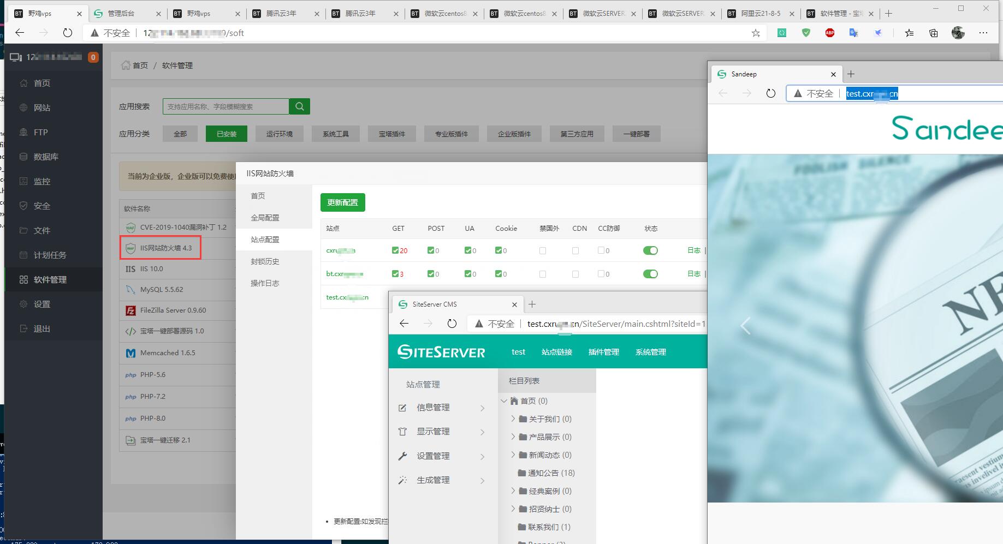Expand the 经典案例 (0) folder

pos(513,491)
